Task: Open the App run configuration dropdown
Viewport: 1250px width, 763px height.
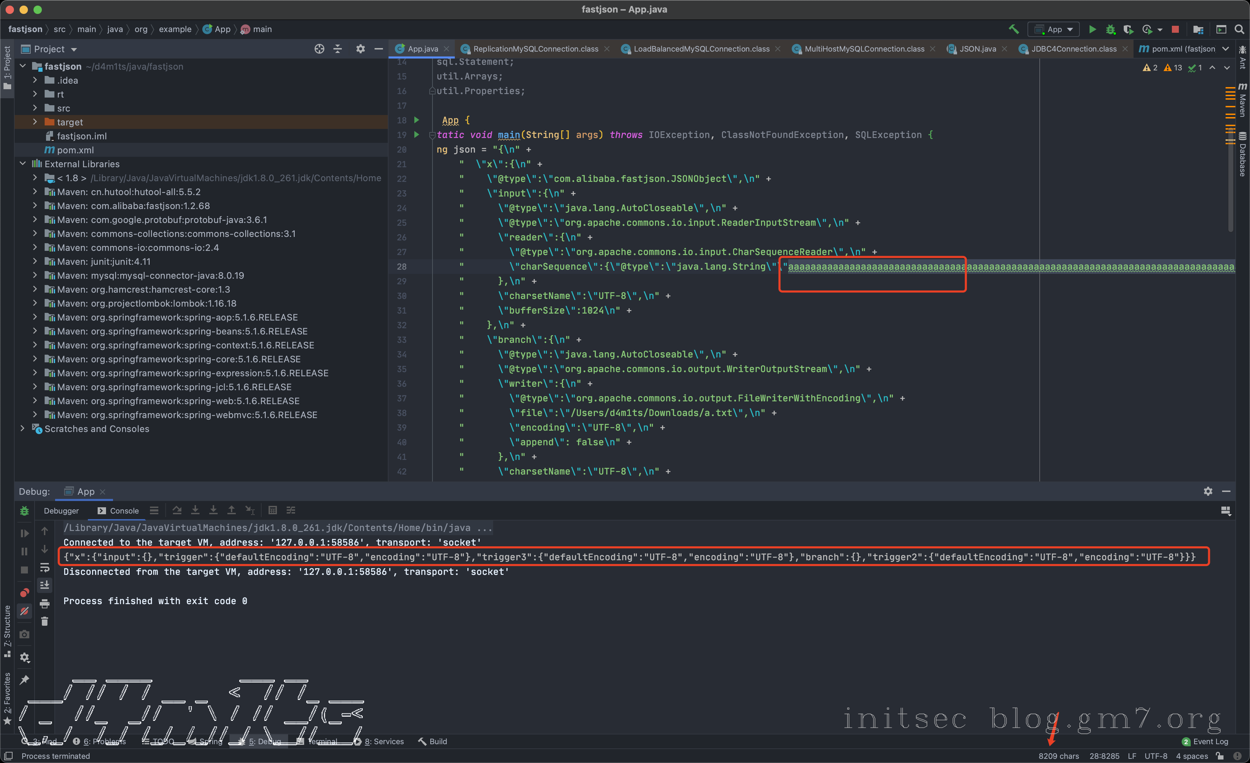Action: tap(1054, 29)
